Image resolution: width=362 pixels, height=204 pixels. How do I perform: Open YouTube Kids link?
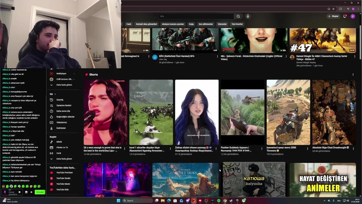(x=63, y=190)
